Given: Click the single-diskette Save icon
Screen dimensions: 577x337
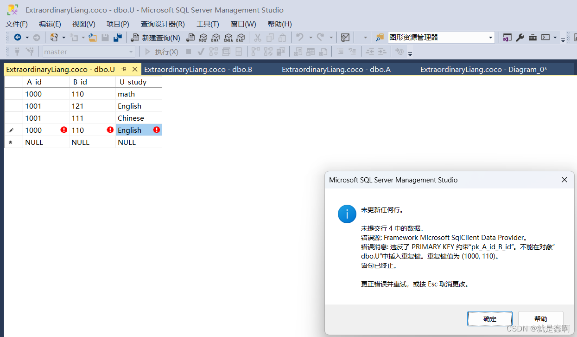Looking at the screenshot, I should 105,38.
